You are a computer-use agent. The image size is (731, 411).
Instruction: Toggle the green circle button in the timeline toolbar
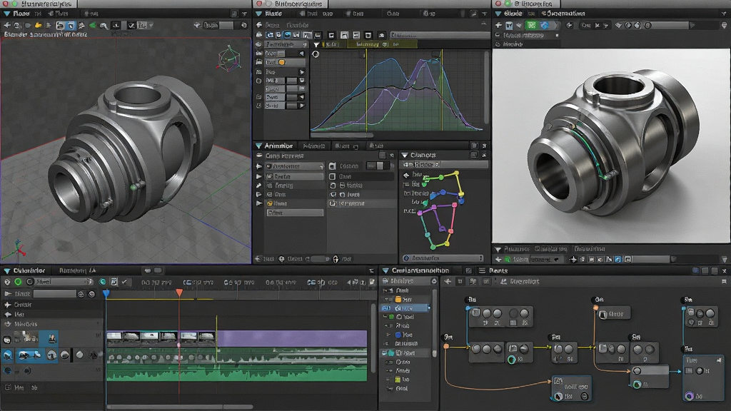(18, 281)
